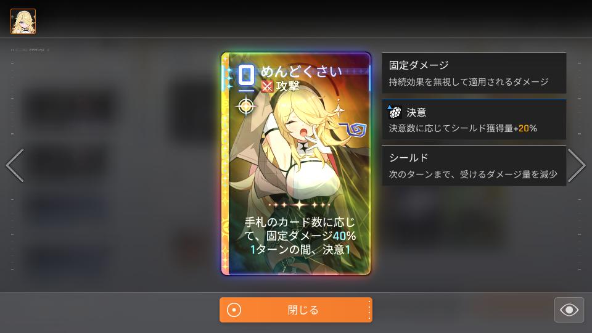Toggle the eye visibility icon
592x333 pixels.
tap(569, 310)
